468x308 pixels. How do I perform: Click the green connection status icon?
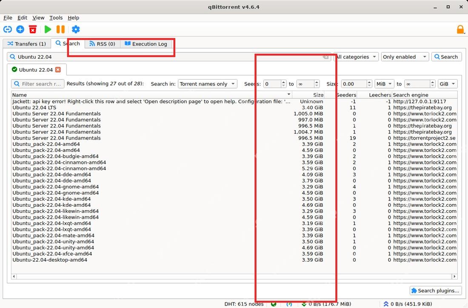coord(274,304)
